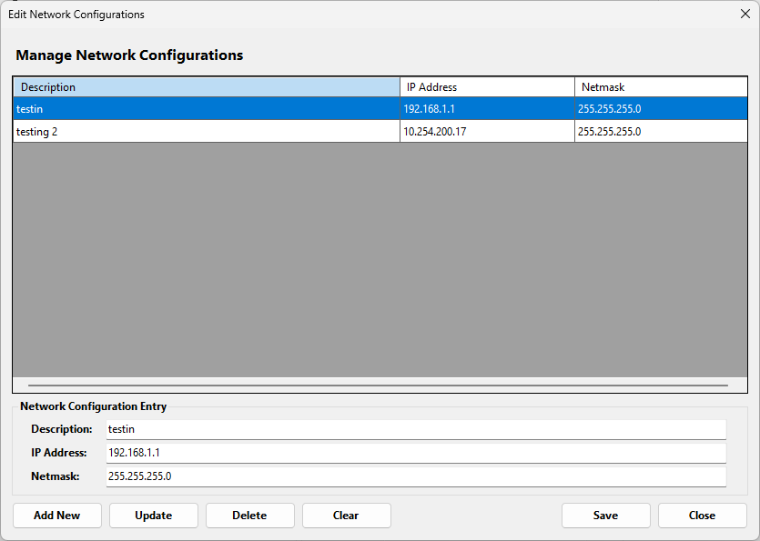Save the network configurations
This screenshot has height=541, width=760.
606,516
